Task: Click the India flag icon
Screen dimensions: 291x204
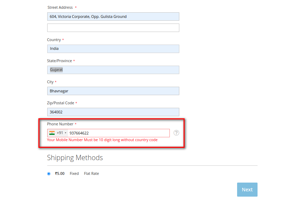Action: coord(52,133)
